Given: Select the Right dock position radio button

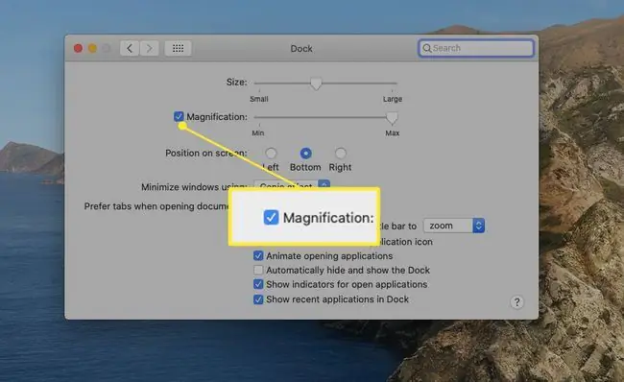Looking at the screenshot, I should (340, 154).
